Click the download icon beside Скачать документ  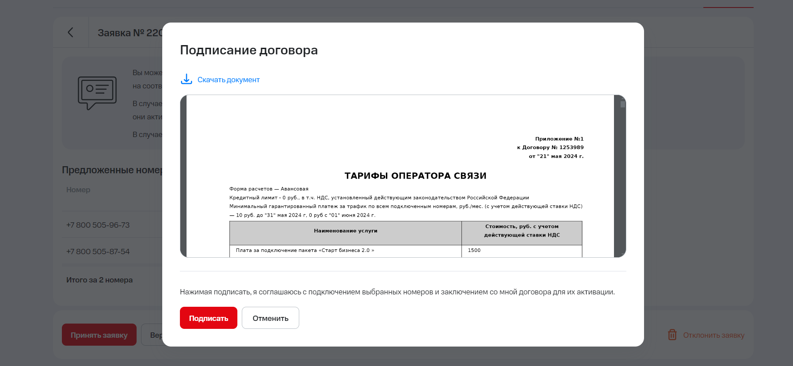pyautogui.click(x=186, y=79)
